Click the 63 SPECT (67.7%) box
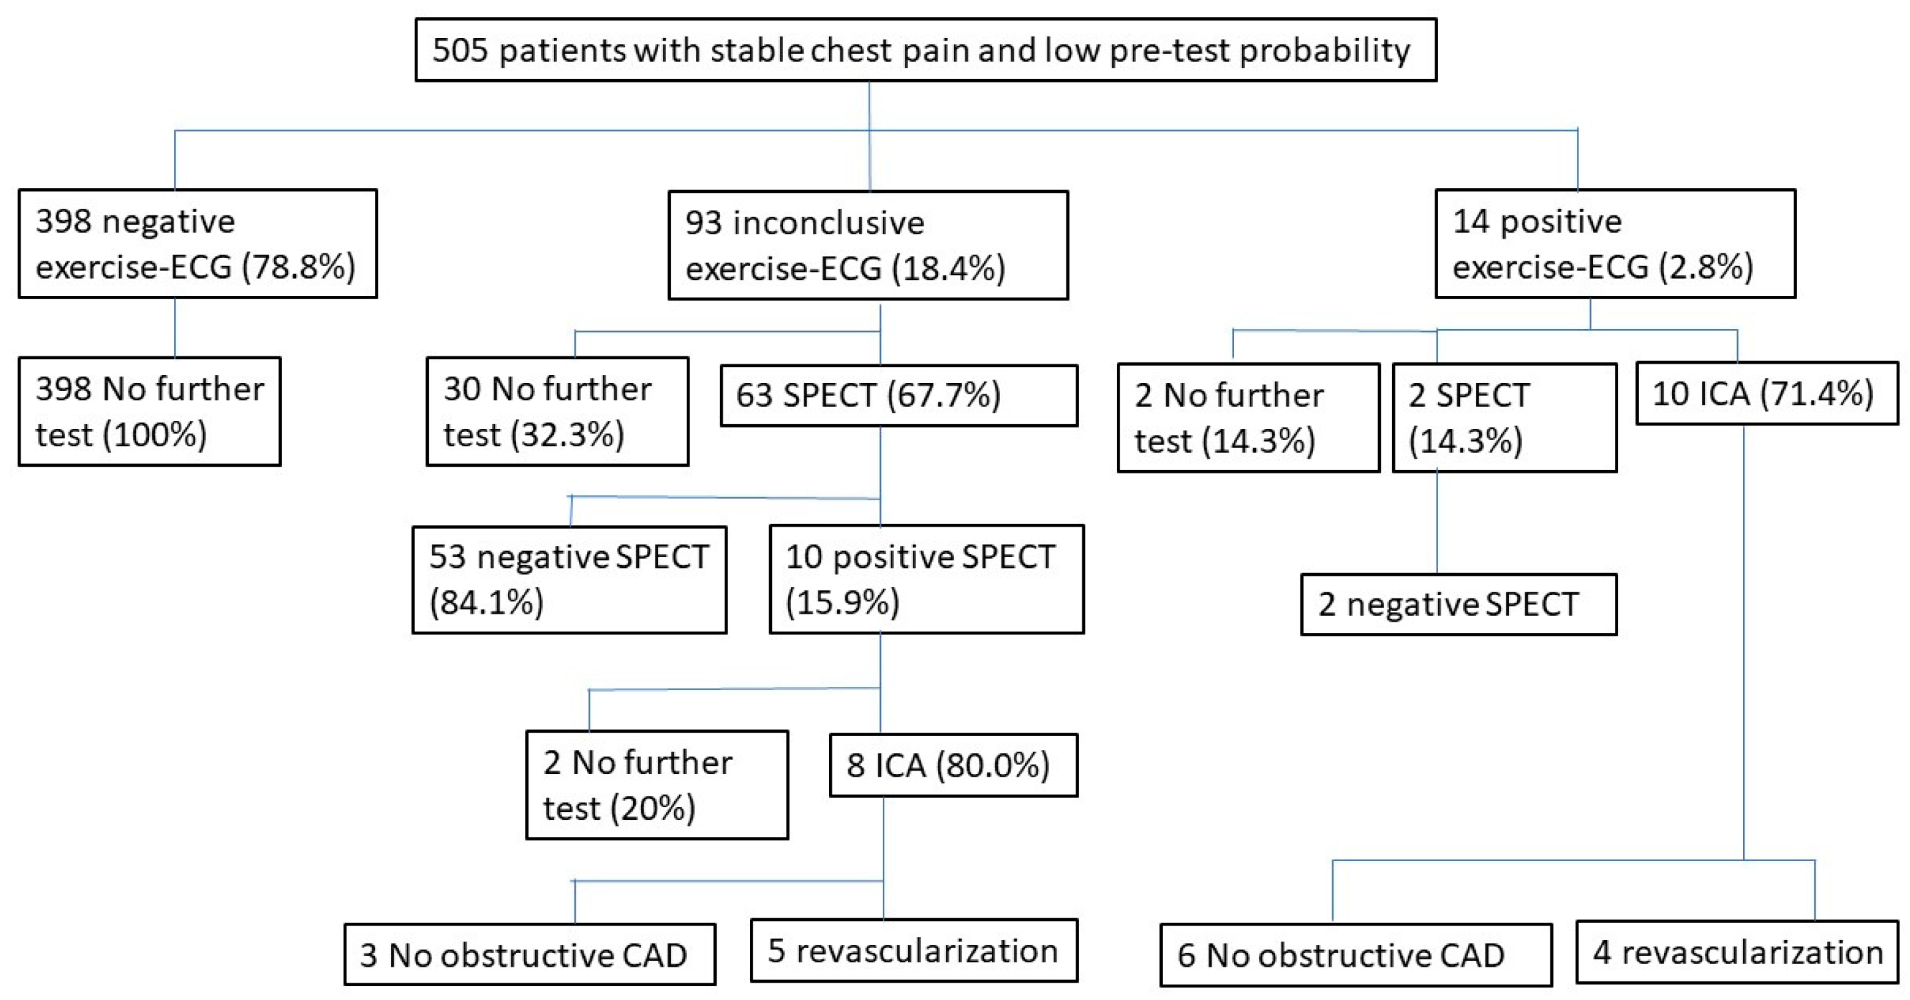Screen dimensions: 1910x1000 click(x=899, y=395)
